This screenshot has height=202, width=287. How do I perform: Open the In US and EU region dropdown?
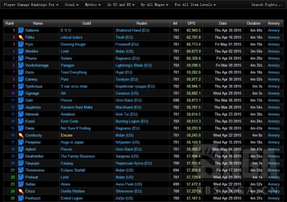121,5
